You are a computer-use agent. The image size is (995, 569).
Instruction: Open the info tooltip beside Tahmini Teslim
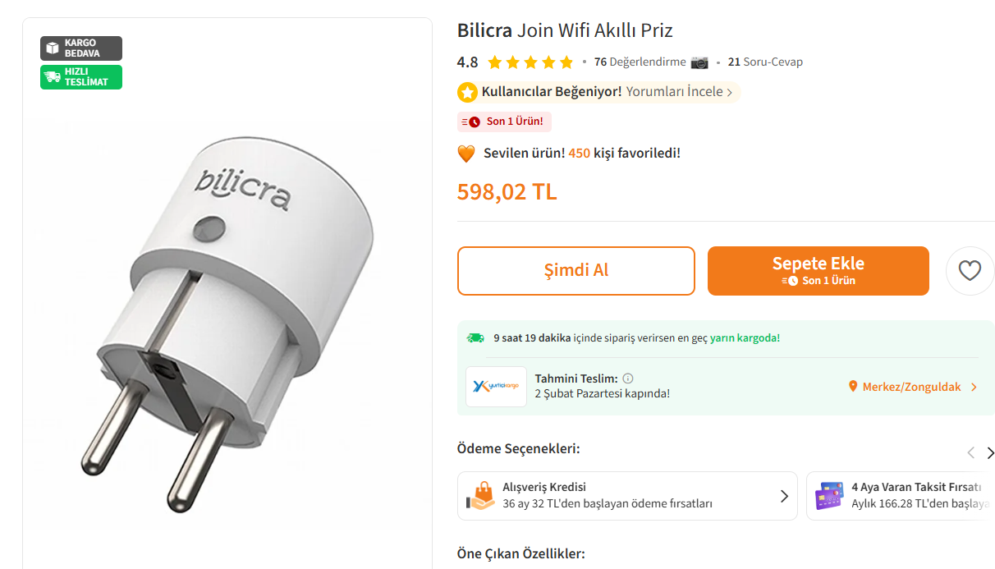click(x=627, y=378)
